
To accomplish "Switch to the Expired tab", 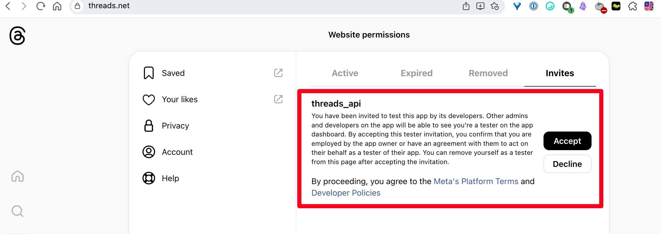I will point(416,73).
